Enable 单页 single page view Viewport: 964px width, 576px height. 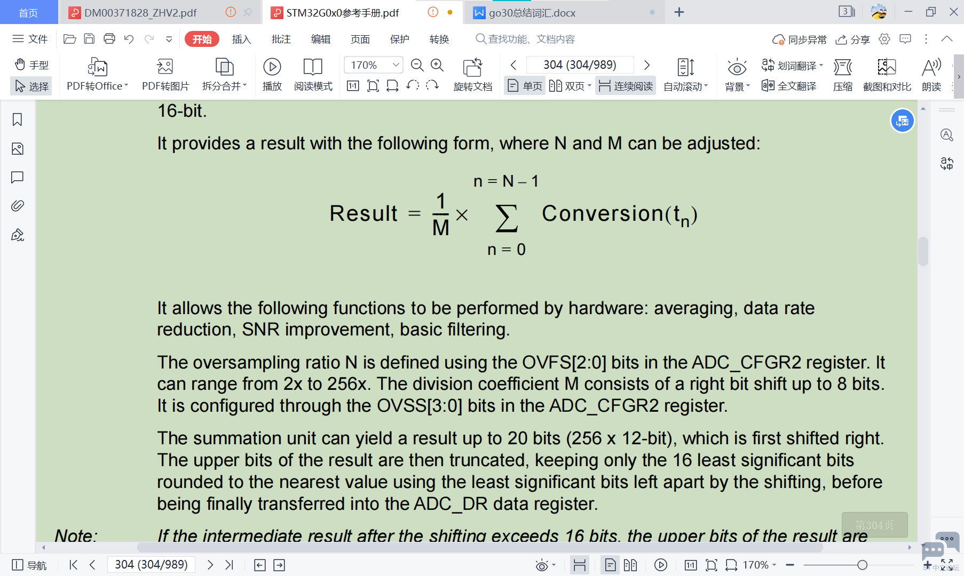525,86
